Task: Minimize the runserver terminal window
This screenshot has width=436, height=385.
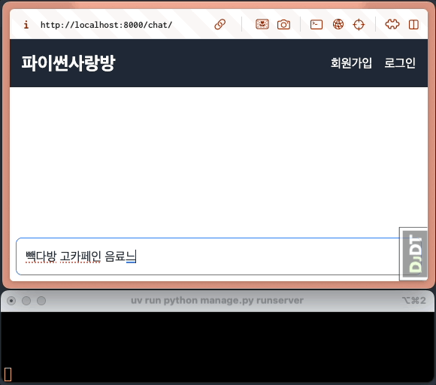Action: tap(26, 301)
